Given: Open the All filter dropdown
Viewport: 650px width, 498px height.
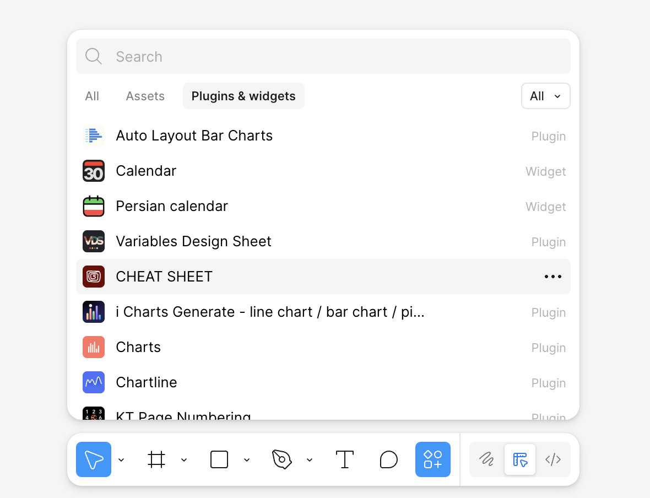Looking at the screenshot, I should (545, 96).
